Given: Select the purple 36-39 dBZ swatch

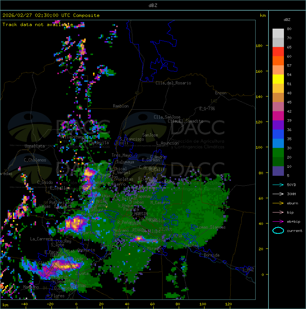Looking at the screenshot, I should click(x=278, y=125).
